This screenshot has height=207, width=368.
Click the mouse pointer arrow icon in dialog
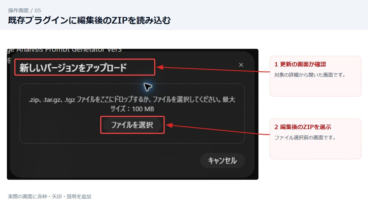[x=148, y=86]
